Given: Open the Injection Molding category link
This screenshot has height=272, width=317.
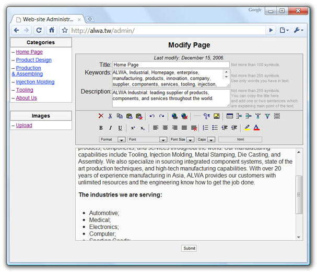Looking at the screenshot, I should pos(35,82).
